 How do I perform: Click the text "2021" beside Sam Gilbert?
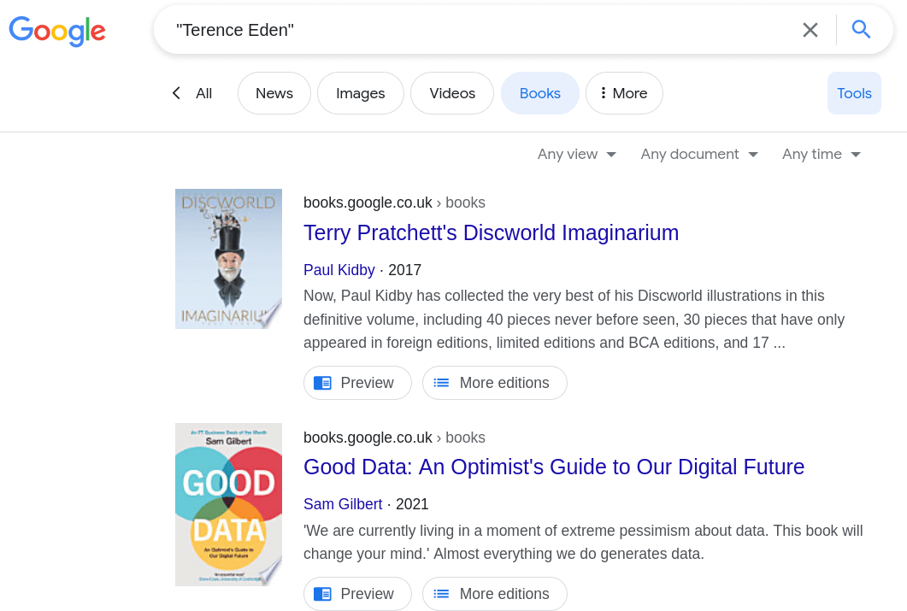(412, 504)
